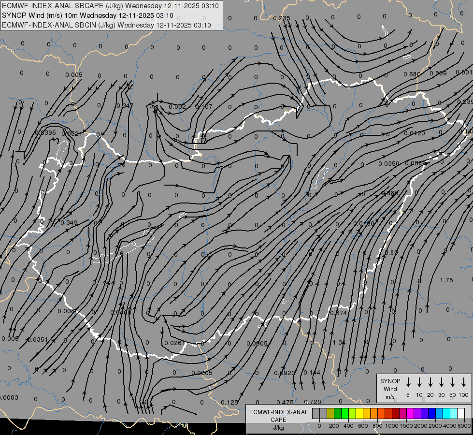473x435 pixels.
Task: Click the 0.475 map value
Action: tap(285, 403)
